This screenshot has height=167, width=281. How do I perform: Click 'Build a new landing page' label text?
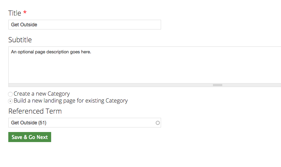71,101
